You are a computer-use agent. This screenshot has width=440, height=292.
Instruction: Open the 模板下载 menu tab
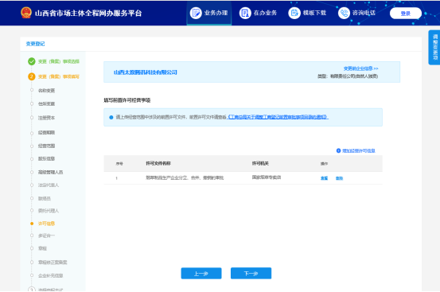tap(308, 13)
